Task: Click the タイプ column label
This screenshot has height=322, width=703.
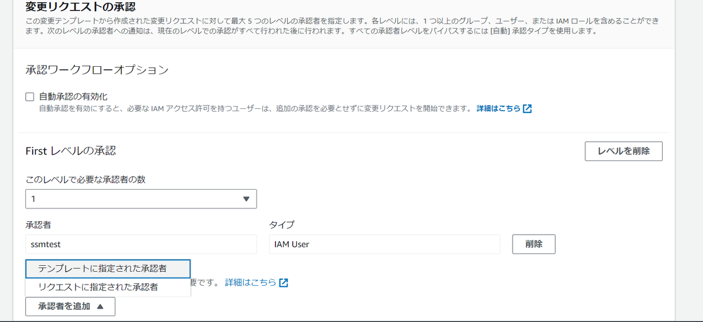Action: pyautogui.click(x=281, y=225)
